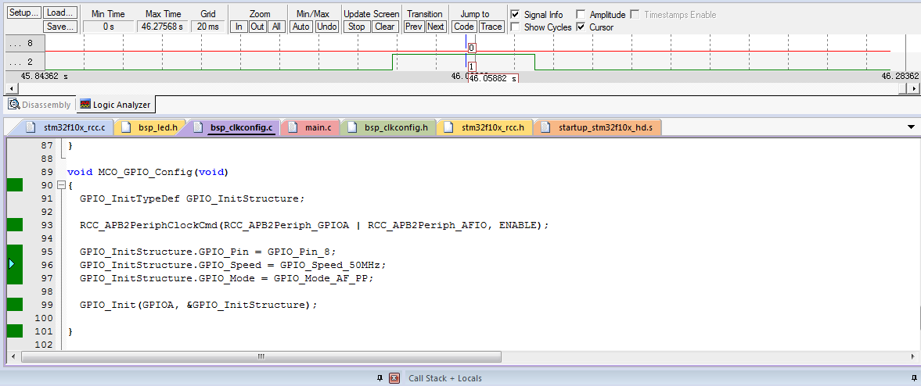Enable the Show Cycles checkbox
Viewport: 921px width, 386px height.
point(515,27)
